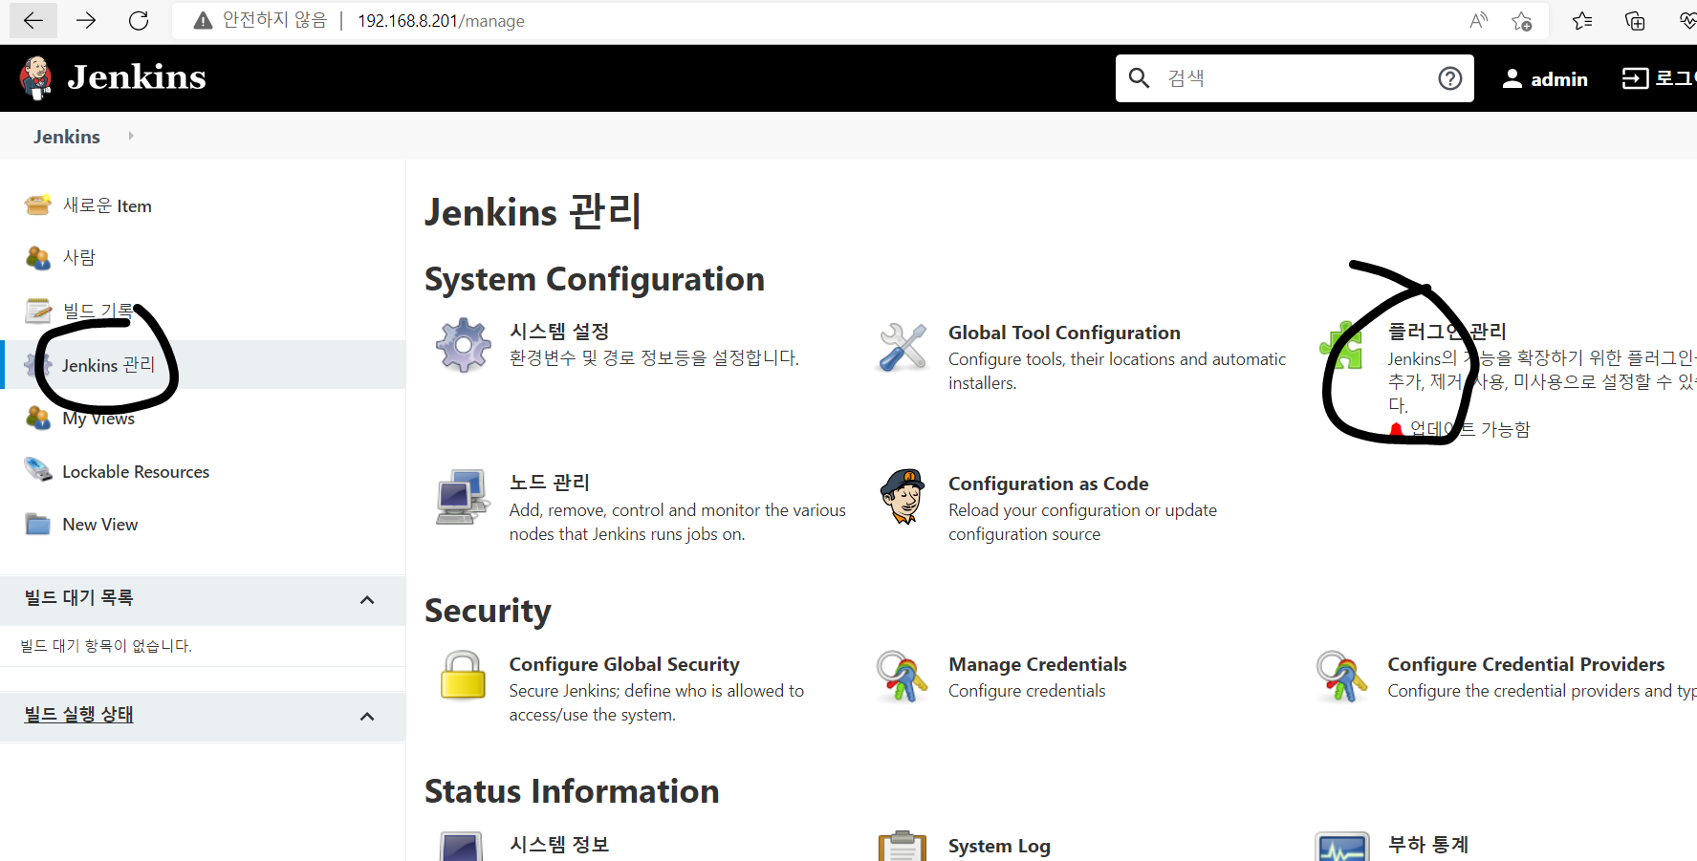
Task: Open the Configuration as Code link
Action: [1049, 484]
